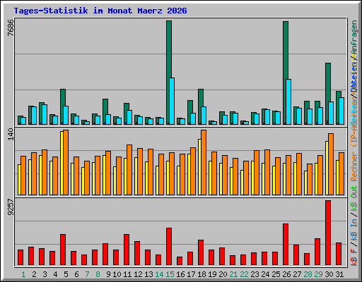Image resolution: width=362 pixels, height=282 pixels.
Task: Click green day label 15 on the x-axis
Action: (170, 274)
